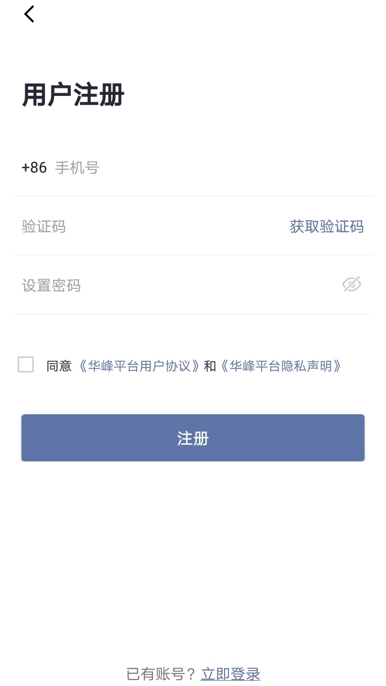Screen dimensions: 386x686
Task: Click divider line below phone number row
Action: [x=193, y=196]
